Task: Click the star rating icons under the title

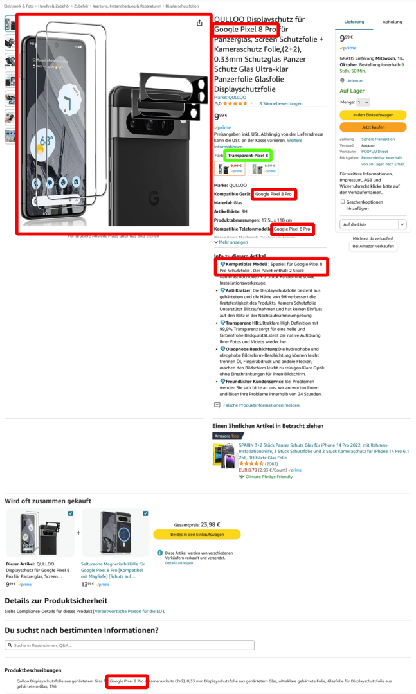Action: [235, 103]
